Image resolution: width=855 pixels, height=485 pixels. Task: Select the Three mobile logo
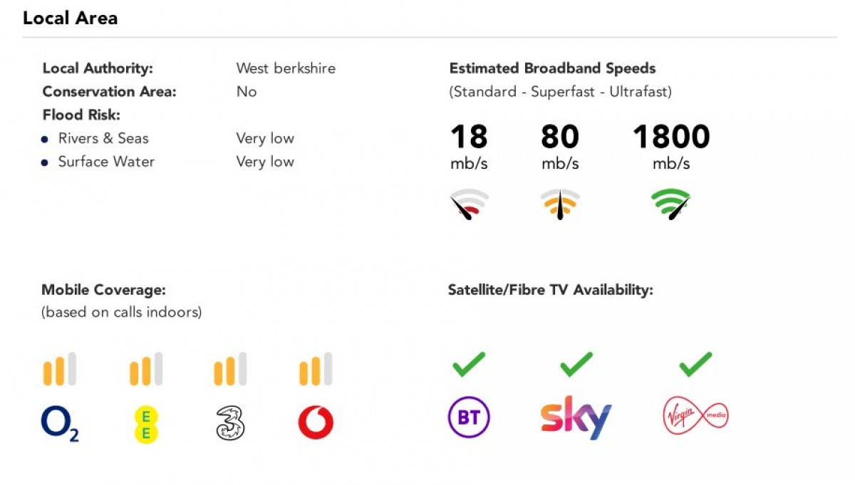230,424
